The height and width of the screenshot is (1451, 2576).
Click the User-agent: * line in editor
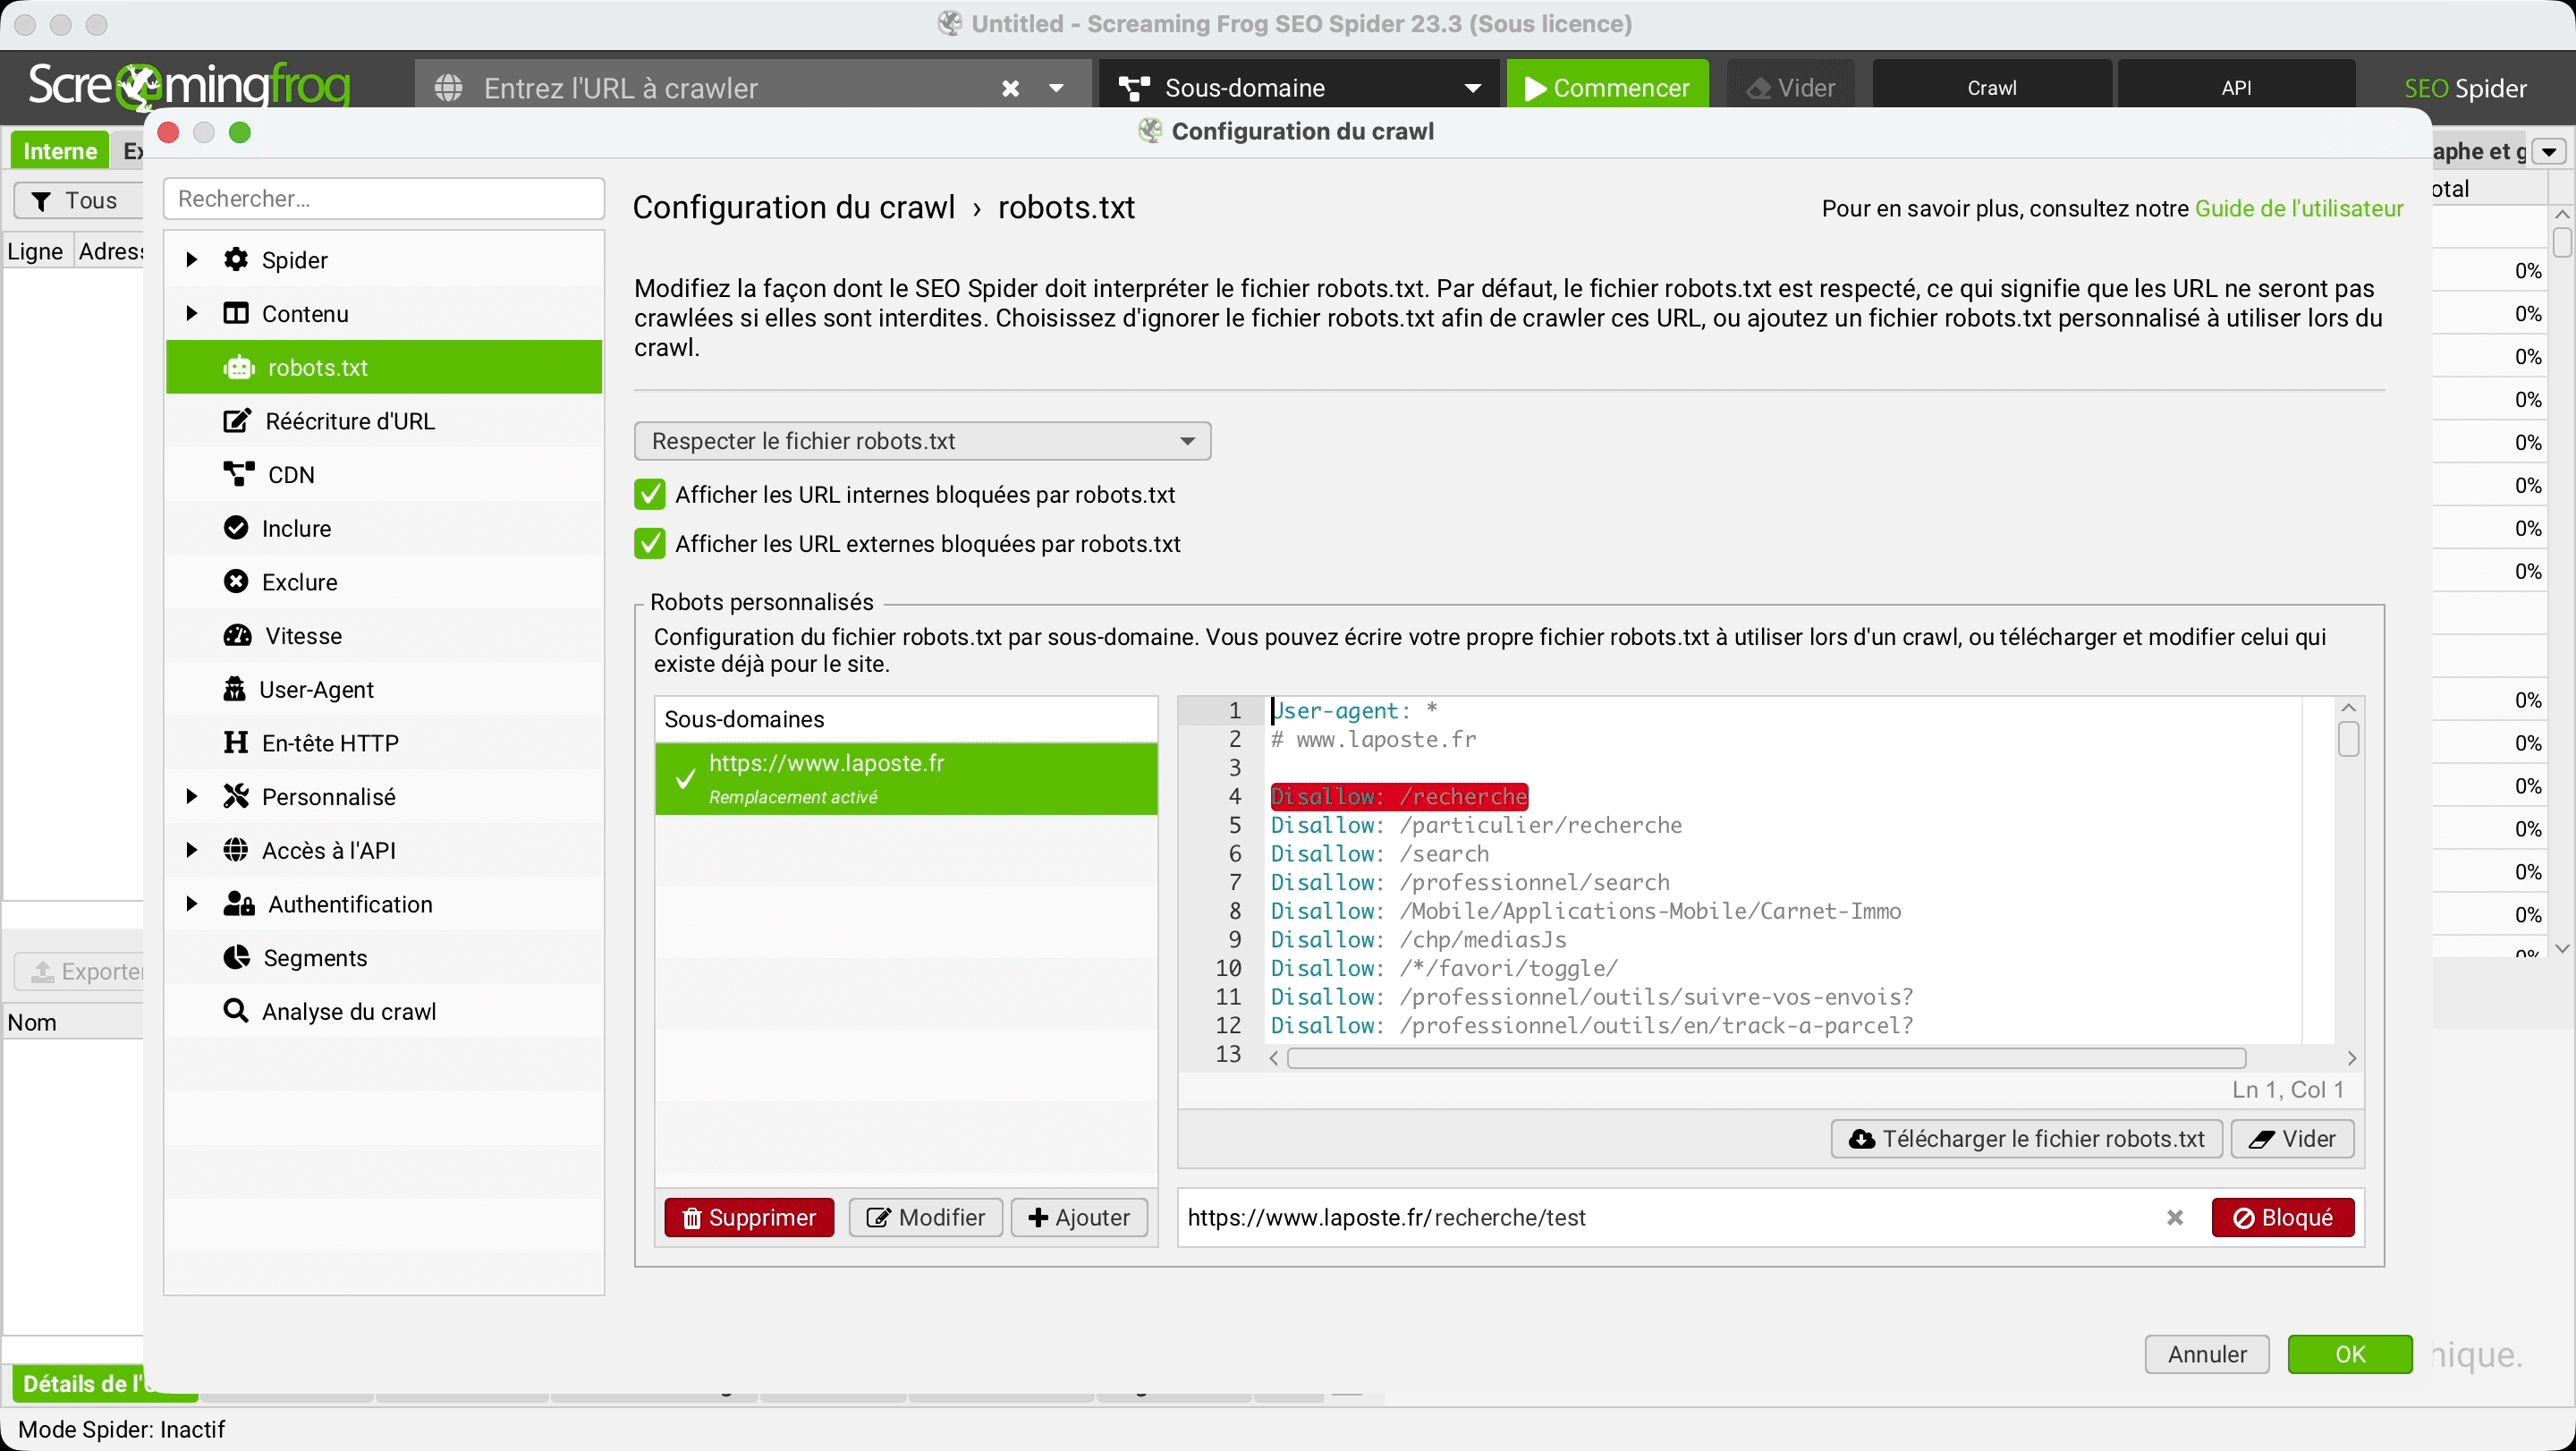1354,711
